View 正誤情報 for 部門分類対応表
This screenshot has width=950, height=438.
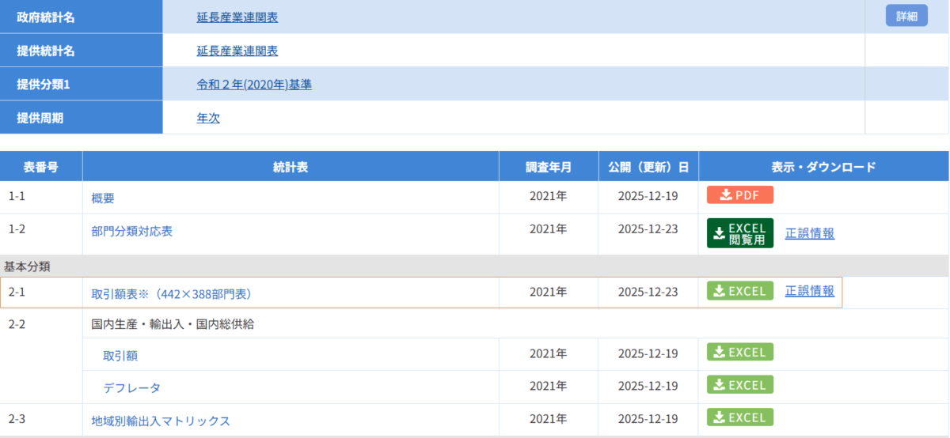809,233
